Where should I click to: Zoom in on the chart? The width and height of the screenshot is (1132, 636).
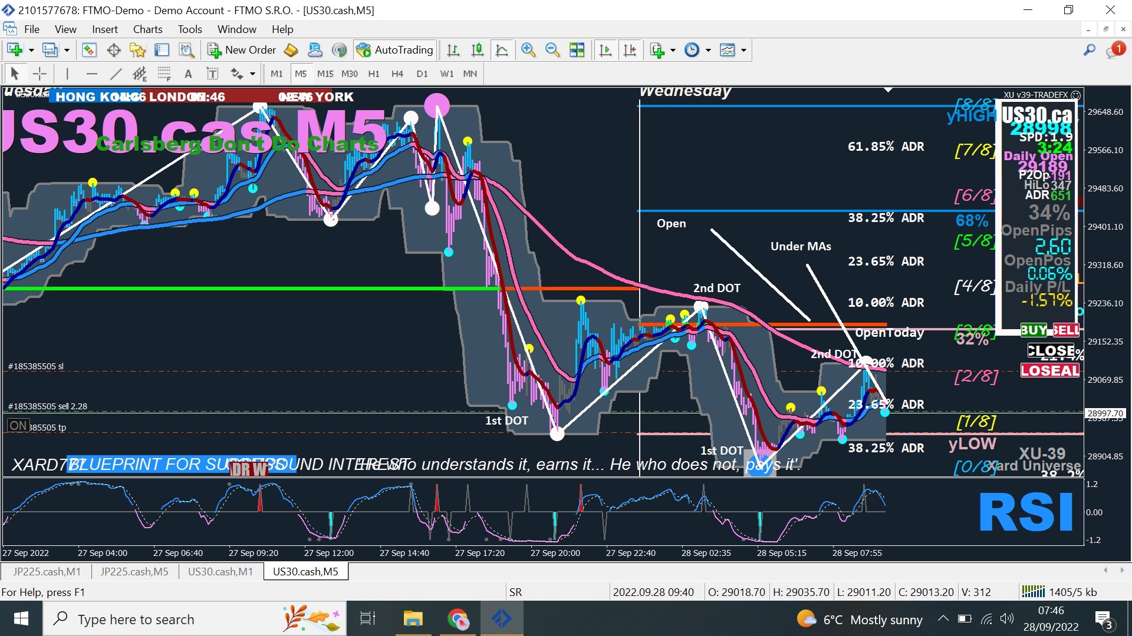point(528,50)
